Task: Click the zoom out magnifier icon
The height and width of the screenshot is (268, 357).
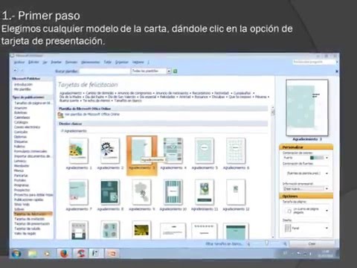Action: tap(248, 244)
